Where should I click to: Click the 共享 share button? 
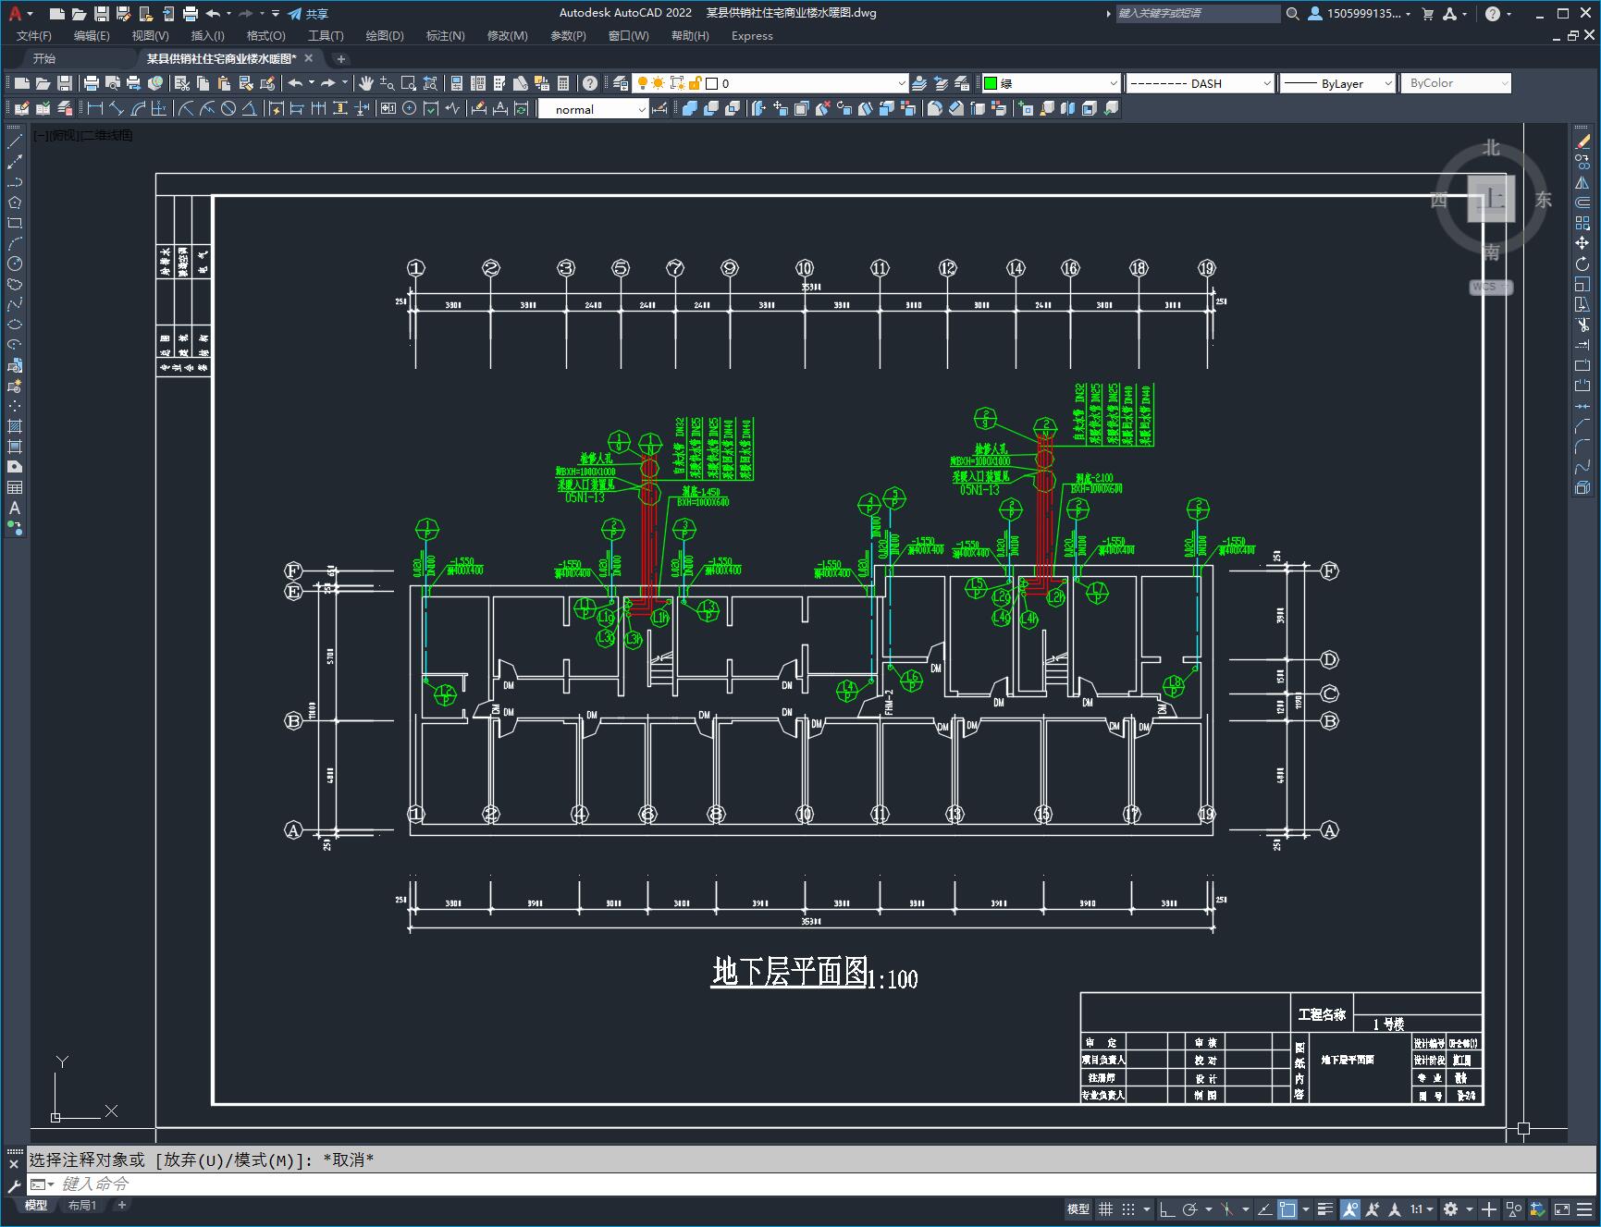308,13
